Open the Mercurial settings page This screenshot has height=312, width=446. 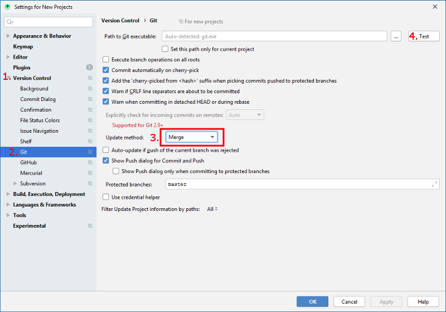click(x=31, y=173)
